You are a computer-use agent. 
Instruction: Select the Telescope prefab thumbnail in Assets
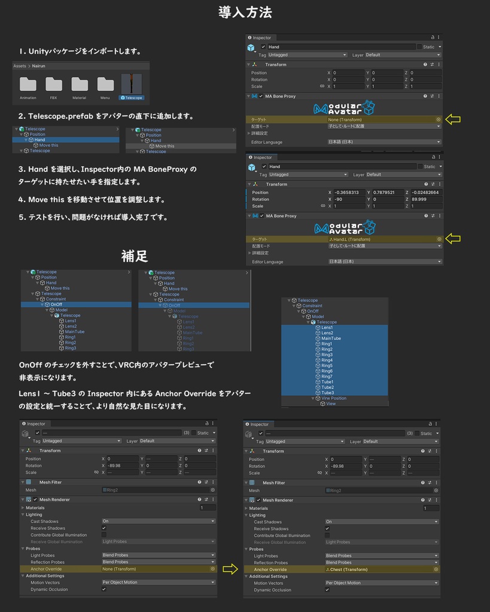tap(131, 84)
